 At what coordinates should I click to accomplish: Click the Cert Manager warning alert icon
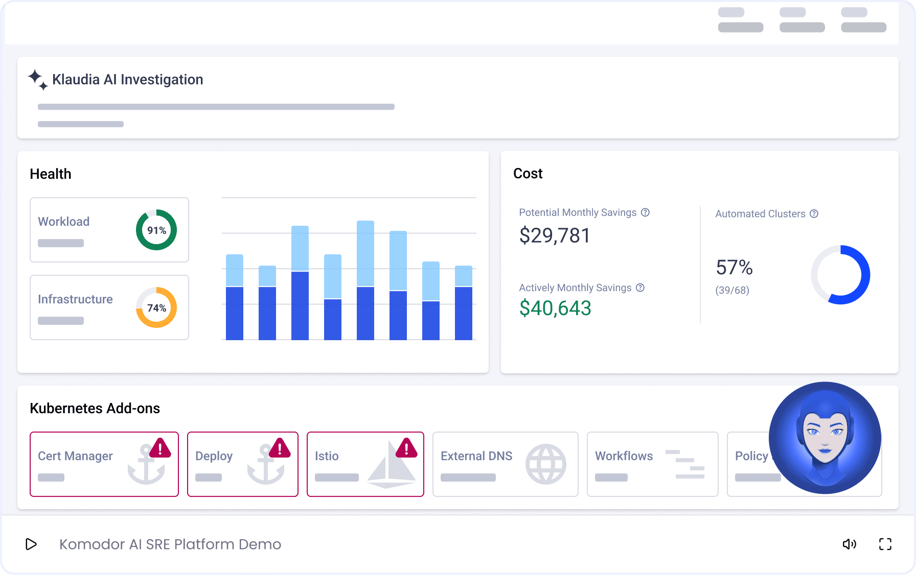160,448
